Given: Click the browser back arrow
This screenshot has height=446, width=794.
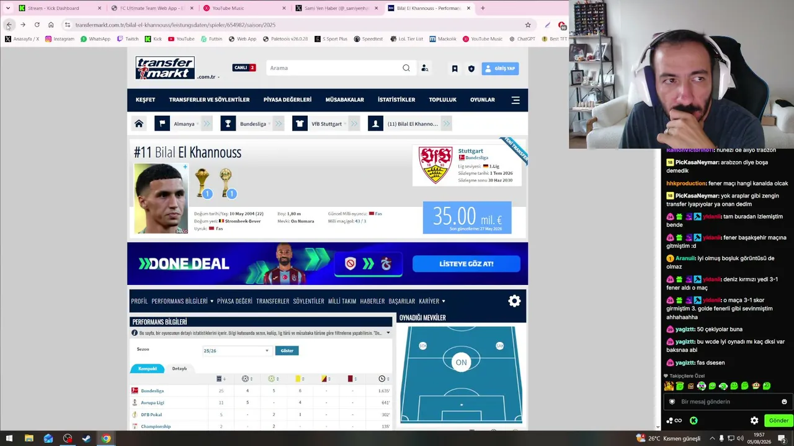Looking at the screenshot, I should click(x=9, y=25).
